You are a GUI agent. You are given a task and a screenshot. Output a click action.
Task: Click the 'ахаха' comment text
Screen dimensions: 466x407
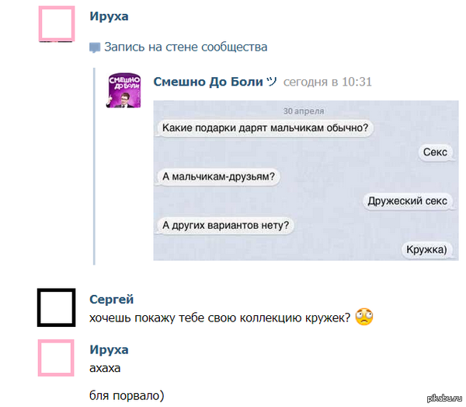pos(106,367)
